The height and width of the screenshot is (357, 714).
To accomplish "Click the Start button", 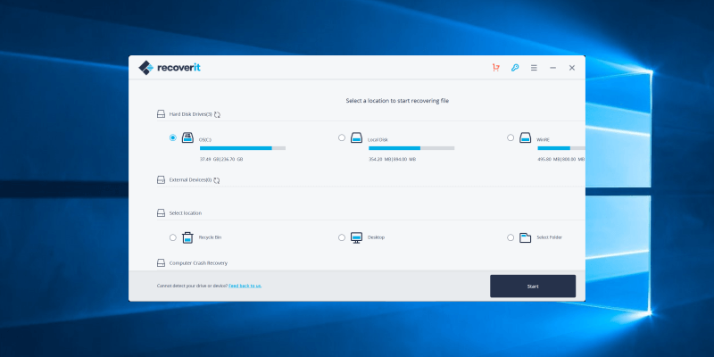I will click(x=533, y=286).
